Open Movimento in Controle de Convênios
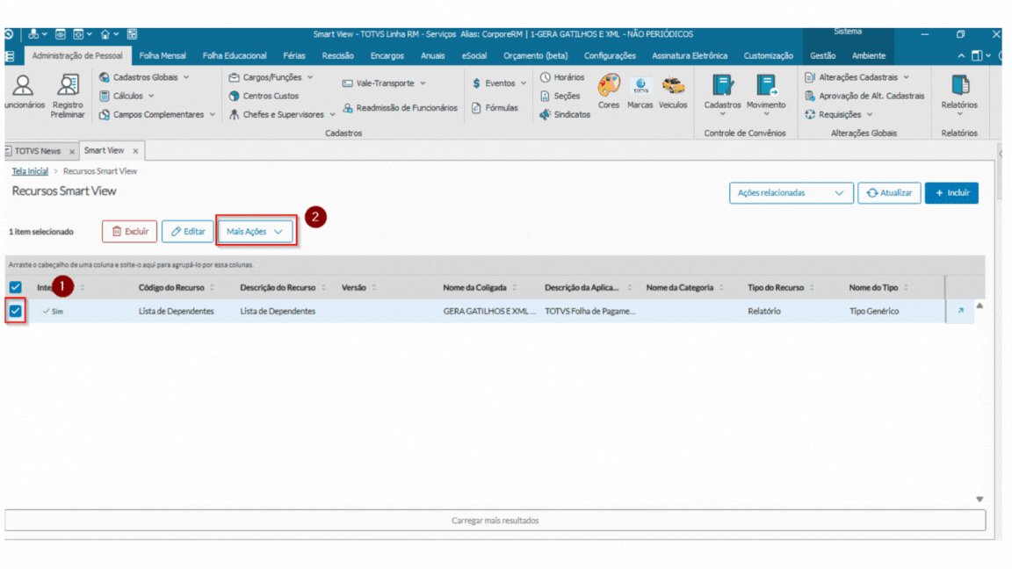Image resolution: width=1012 pixels, height=569 pixels. (766, 95)
